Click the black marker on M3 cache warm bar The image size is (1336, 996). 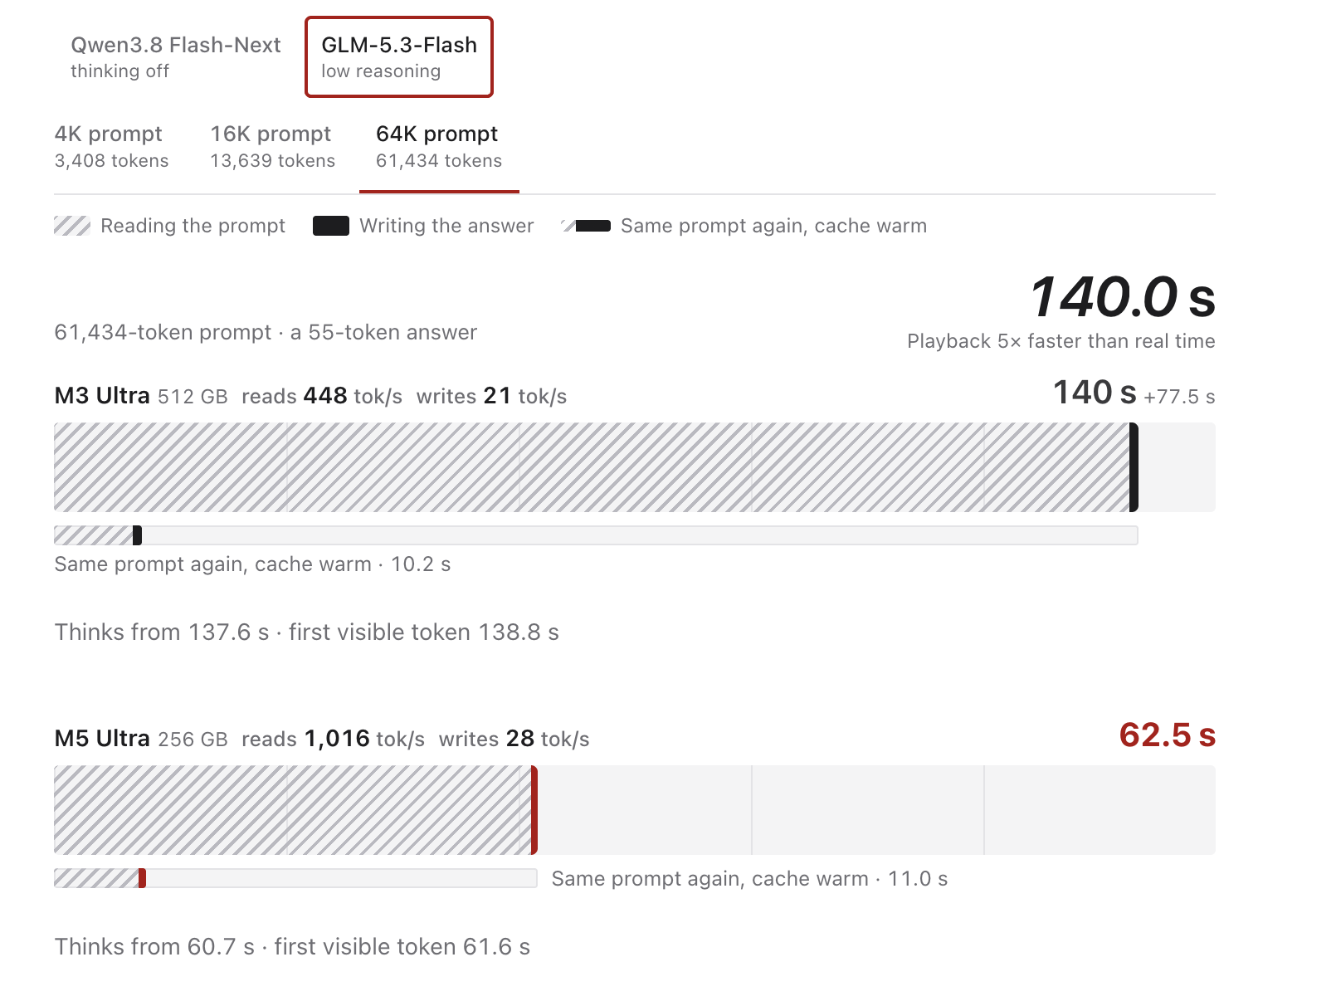point(137,535)
